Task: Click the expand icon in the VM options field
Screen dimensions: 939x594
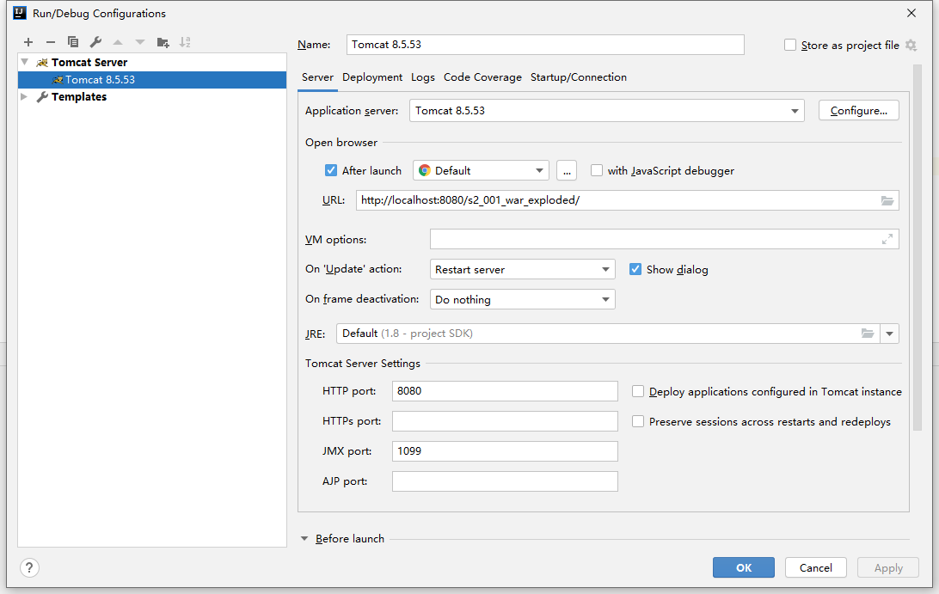Action: (887, 240)
